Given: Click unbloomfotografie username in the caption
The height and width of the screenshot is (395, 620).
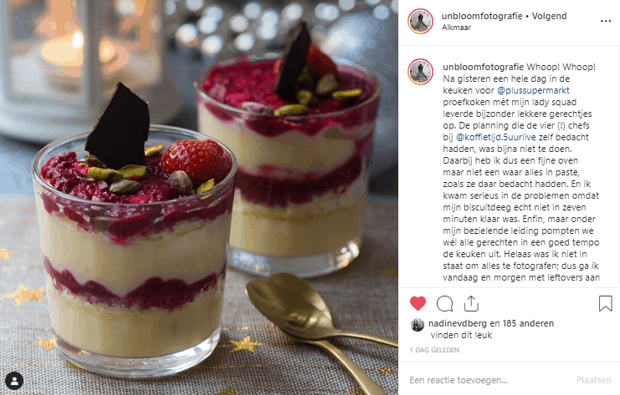Looking at the screenshot, I should pos(483,67).
